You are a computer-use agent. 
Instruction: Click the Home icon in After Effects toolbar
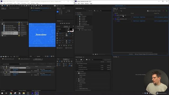coord(2,6)
